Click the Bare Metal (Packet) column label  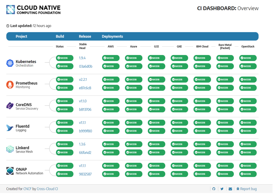[225, 47]
